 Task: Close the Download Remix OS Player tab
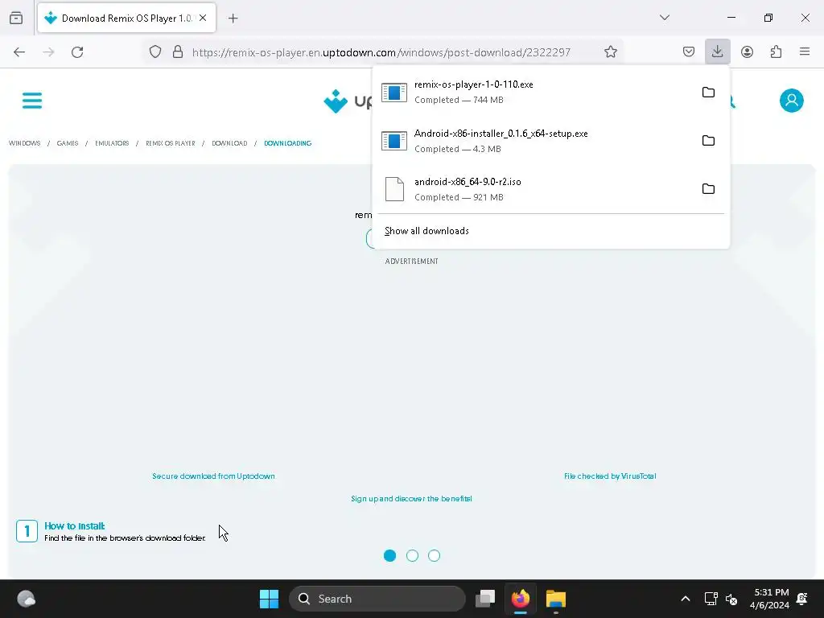203,18
